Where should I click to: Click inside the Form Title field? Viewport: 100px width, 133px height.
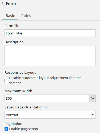pyautogui.click(x=50, y=33)
